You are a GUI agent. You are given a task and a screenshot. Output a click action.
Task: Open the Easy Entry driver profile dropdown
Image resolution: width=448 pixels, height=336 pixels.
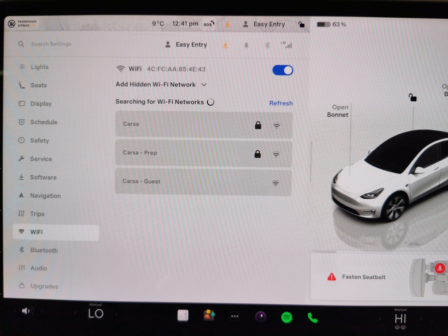[185, 45]
